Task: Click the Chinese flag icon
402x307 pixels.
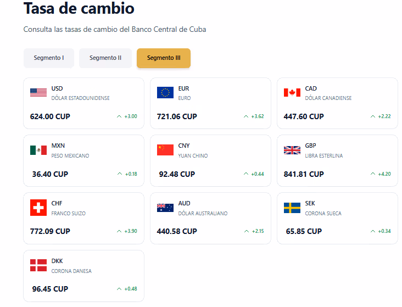Action: click(x=165, y=150)
